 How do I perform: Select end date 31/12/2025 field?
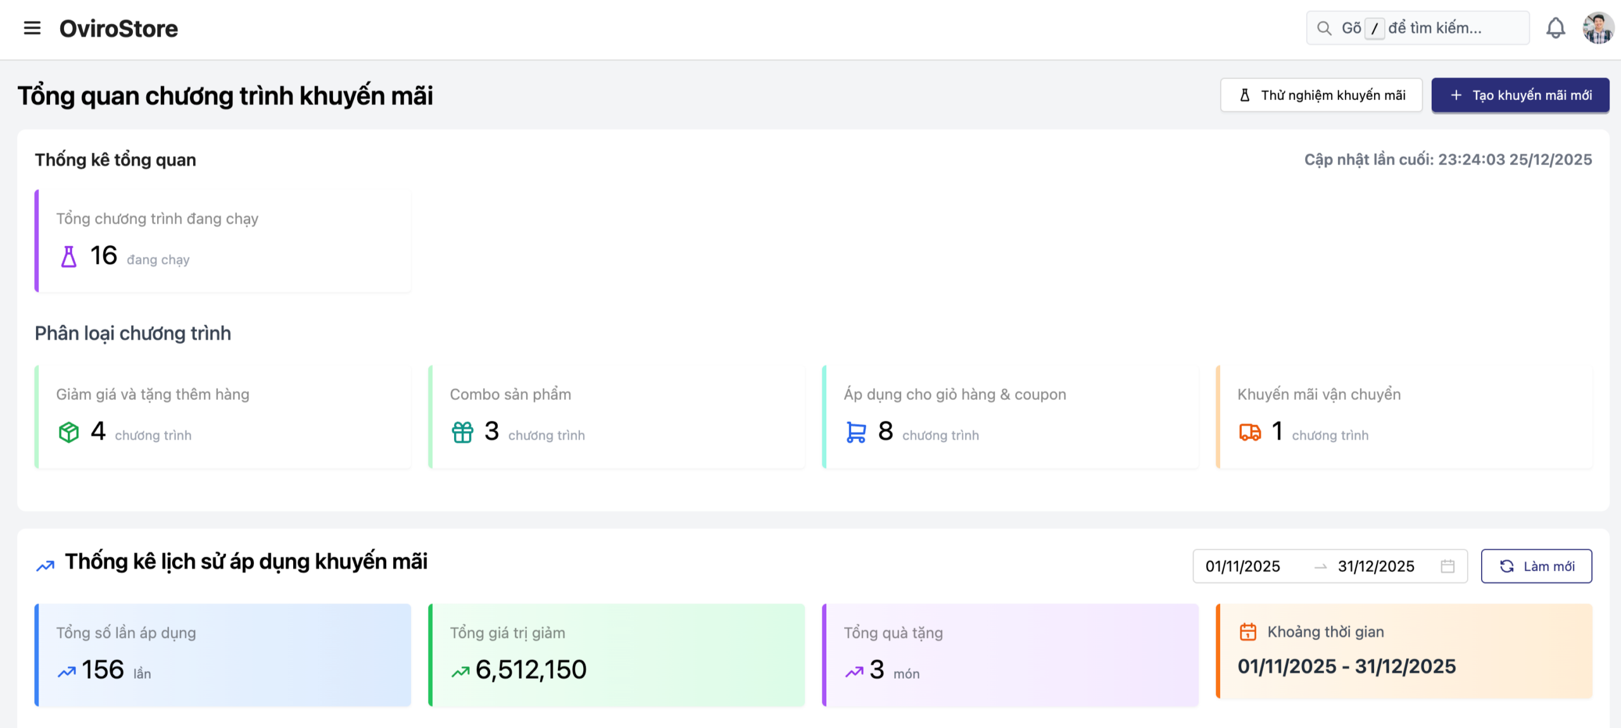[x=1375, y=566]
